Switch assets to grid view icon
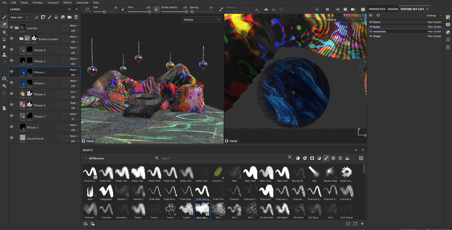 361,158
